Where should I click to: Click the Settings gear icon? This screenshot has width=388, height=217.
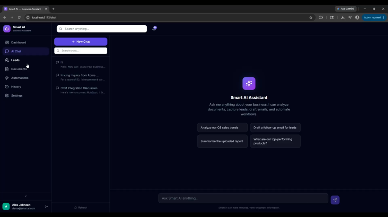(x=7, y=96)
